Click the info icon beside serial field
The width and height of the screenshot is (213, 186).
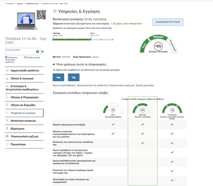[42, 52]
